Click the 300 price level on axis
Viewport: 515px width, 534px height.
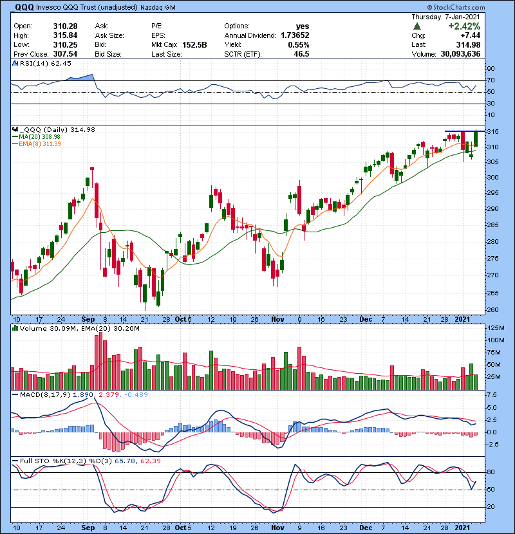pos(492,178)
